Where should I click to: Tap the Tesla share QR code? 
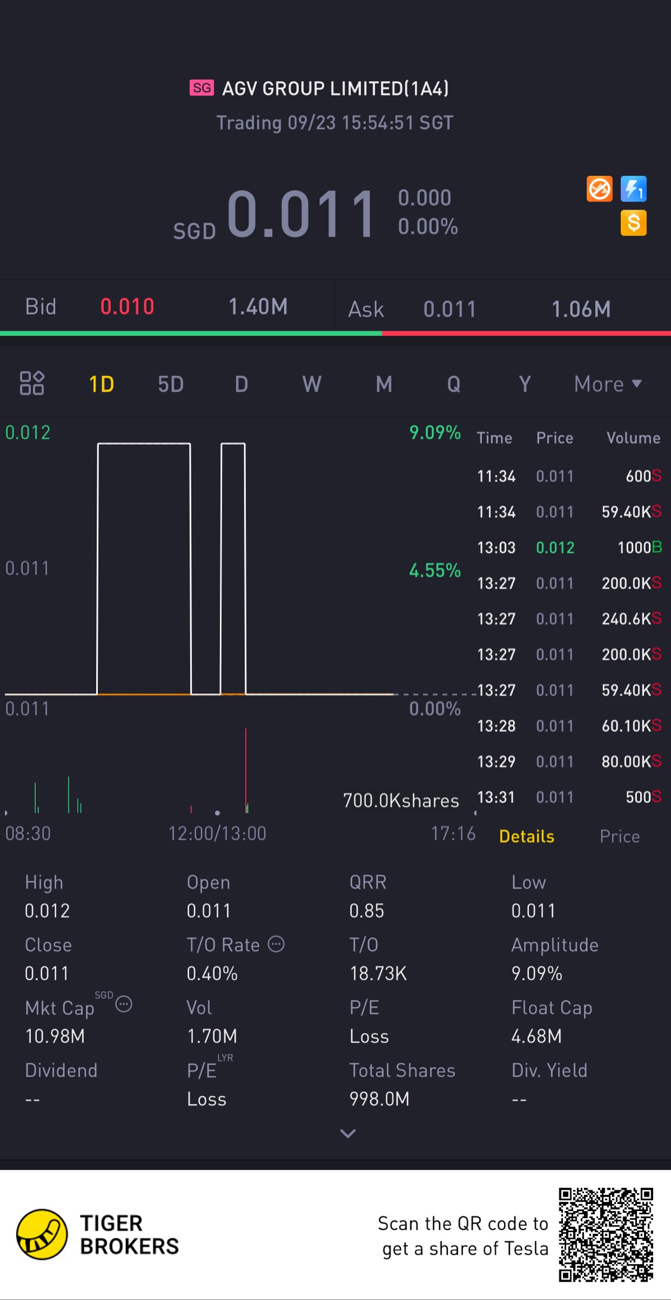click(x=605, y=1234)
